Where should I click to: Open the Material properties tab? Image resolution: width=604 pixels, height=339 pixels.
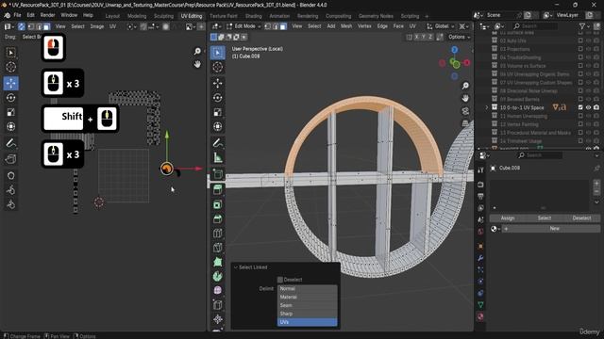pos(480,316)
